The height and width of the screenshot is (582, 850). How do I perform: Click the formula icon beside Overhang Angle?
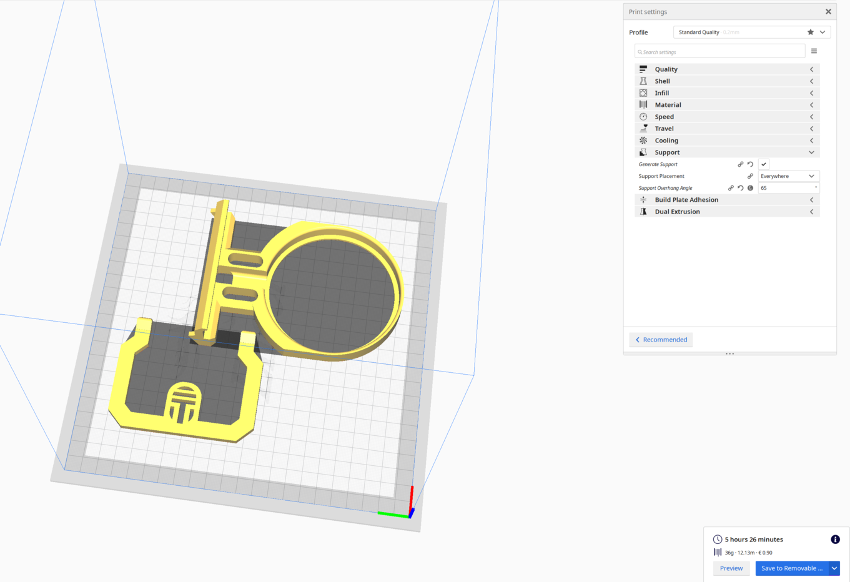coord(751,188)
